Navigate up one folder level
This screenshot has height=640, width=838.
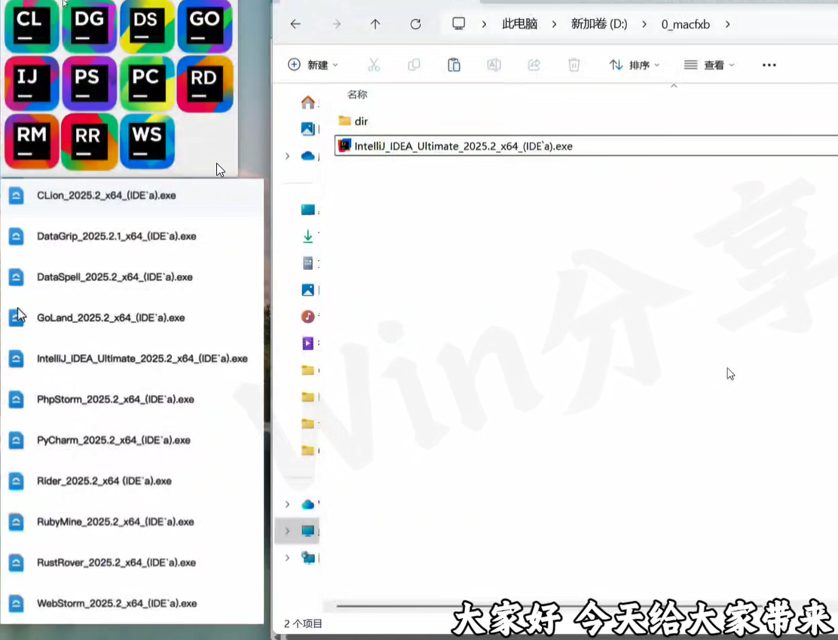point(375,24)
